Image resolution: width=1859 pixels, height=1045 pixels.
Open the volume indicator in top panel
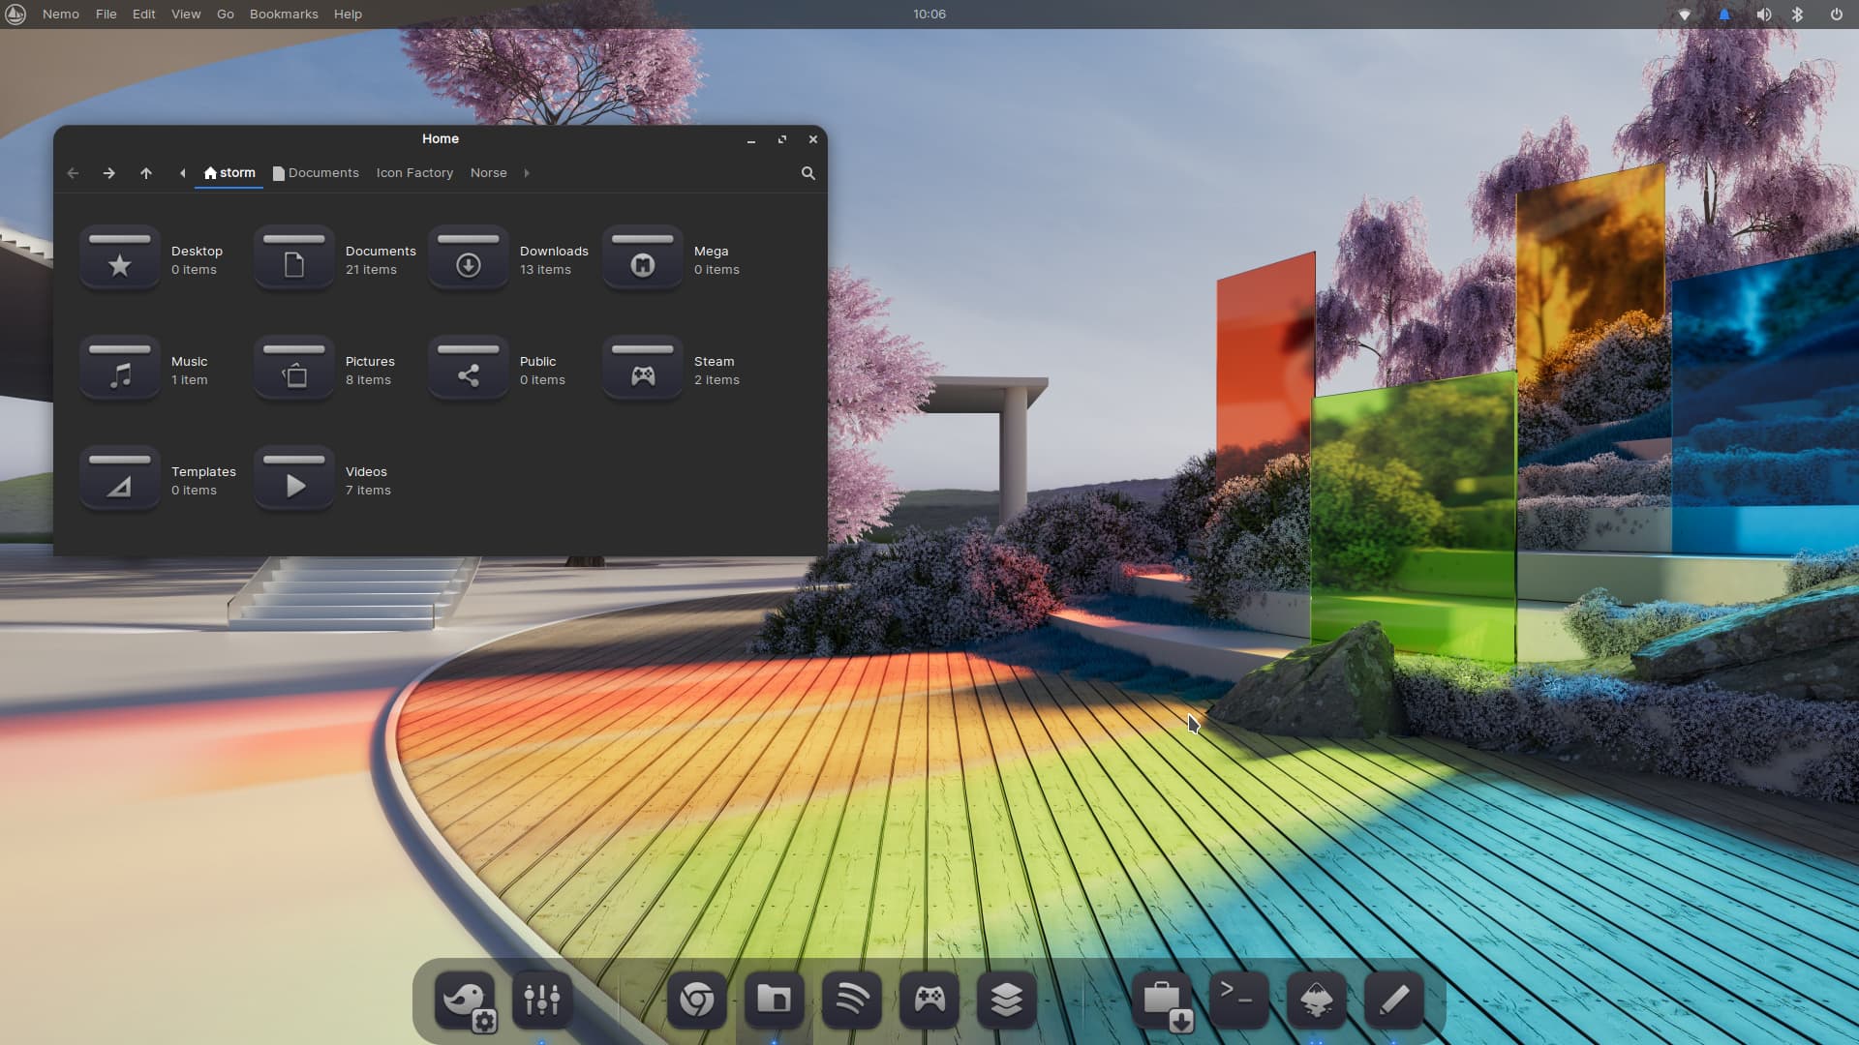coord(1763,15)
